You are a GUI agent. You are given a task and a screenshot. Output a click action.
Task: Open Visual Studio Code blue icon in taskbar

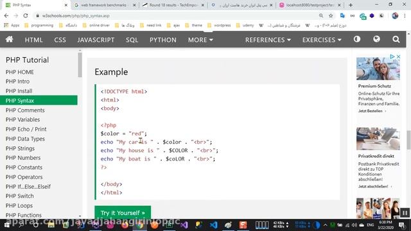[x=213, y=225]
